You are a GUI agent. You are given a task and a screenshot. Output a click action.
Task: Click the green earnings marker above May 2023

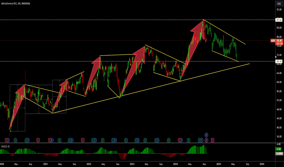coord(145,140)
